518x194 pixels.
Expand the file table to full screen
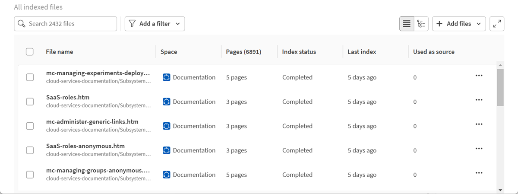coord(498,24)
